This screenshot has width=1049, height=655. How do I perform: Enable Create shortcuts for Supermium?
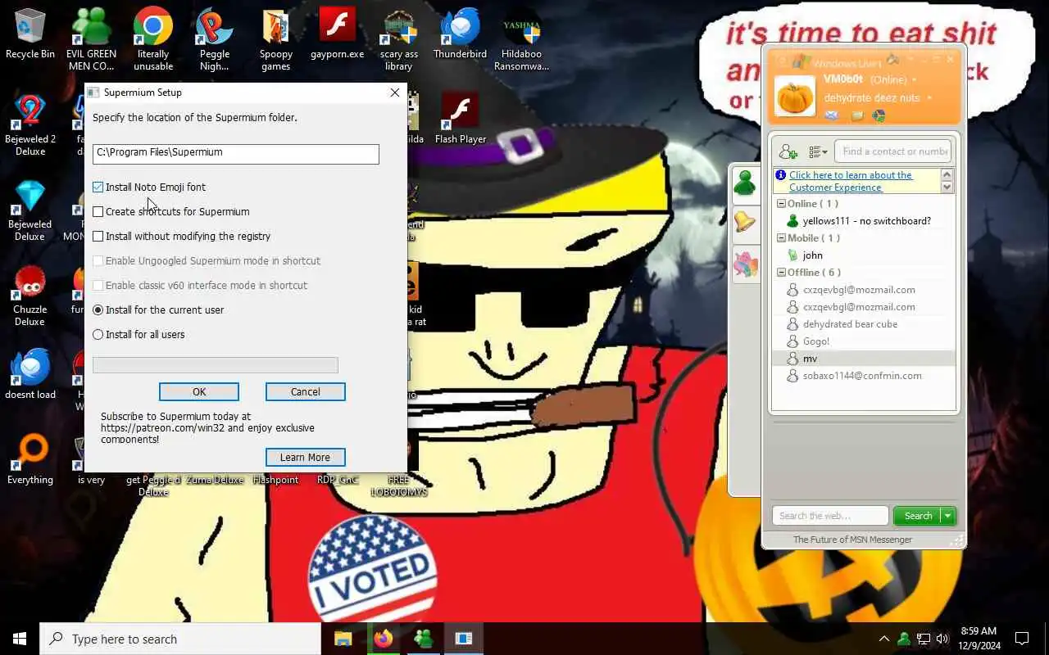click(98, 212)
